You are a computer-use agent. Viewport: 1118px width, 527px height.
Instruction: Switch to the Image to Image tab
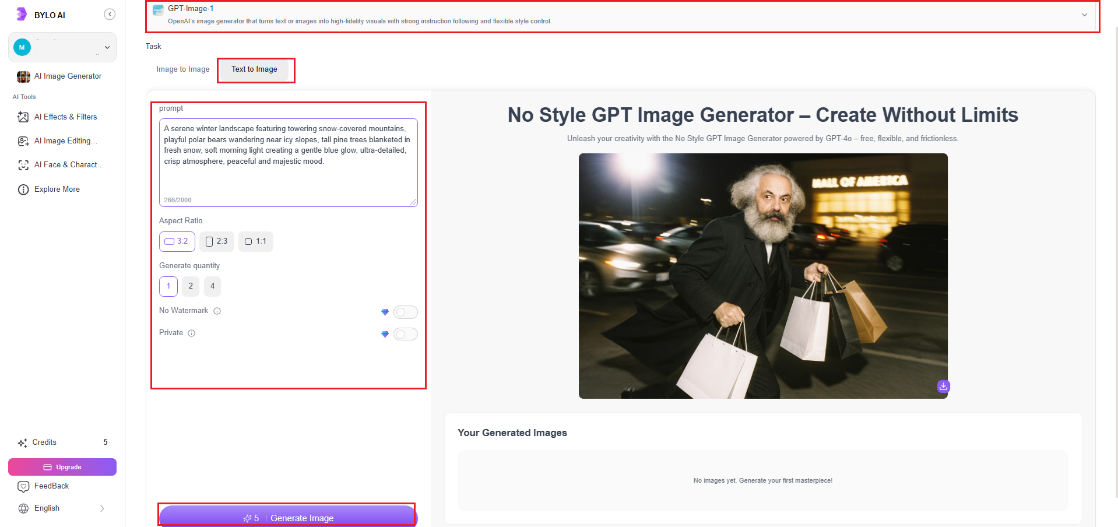182,69
